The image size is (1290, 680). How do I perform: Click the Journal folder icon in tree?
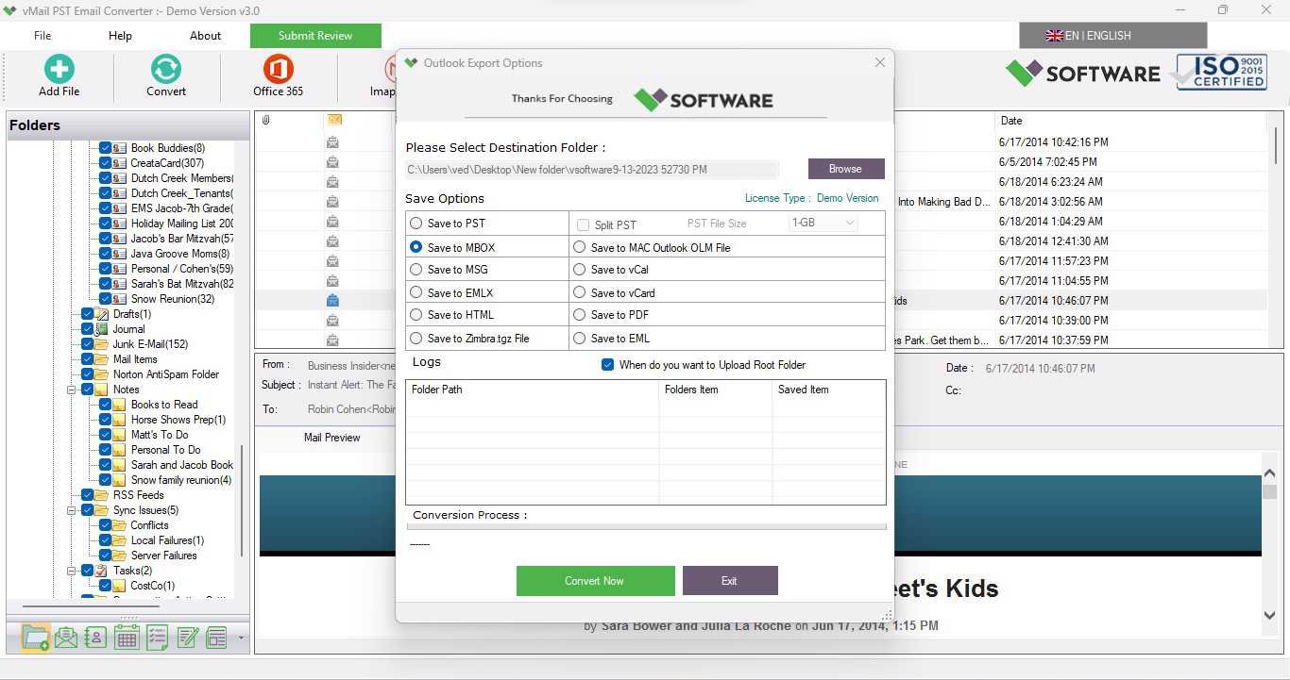click(x=101, y=329)
